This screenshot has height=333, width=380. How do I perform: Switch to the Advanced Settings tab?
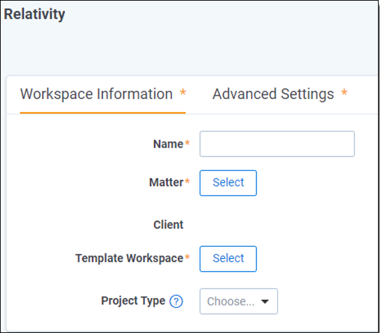point(280,94)
